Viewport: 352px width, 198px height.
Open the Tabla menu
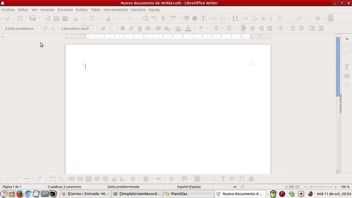[96, 10]
